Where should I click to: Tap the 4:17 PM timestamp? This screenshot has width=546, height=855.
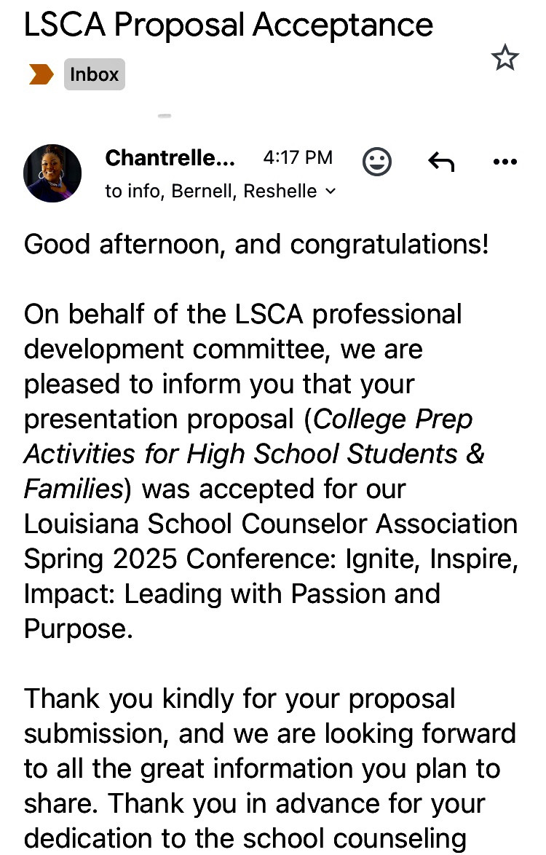(297, 157)
